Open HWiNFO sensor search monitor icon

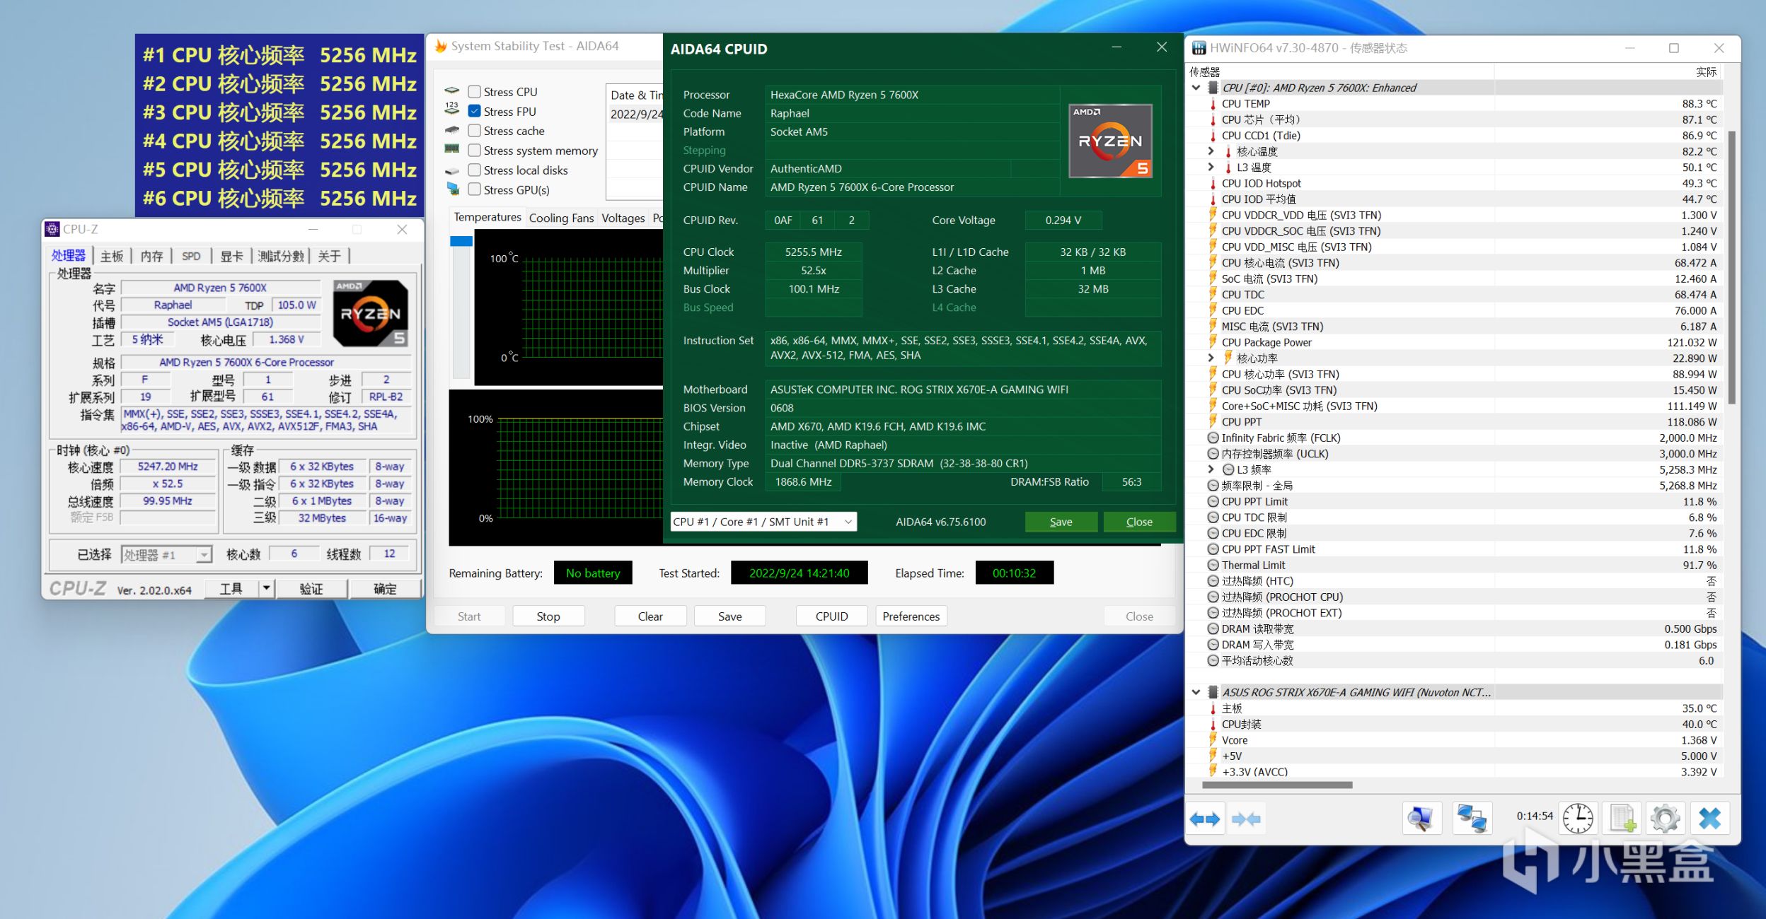coord(1421,819)
